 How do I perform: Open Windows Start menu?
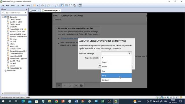(3, 101)
